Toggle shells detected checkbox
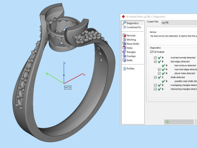Viewport: 197px width, 148px height. (x=155, y=77)
